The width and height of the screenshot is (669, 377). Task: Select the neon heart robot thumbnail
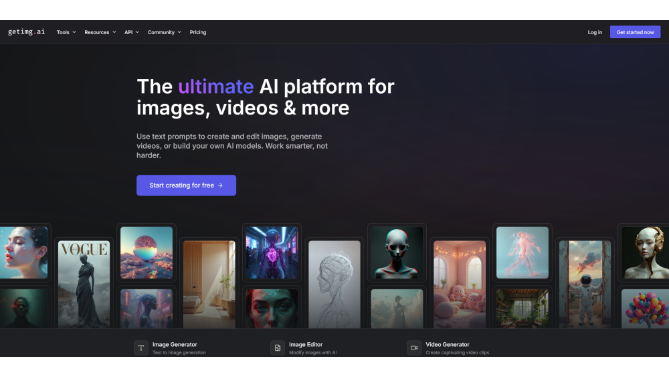point(272,252)
